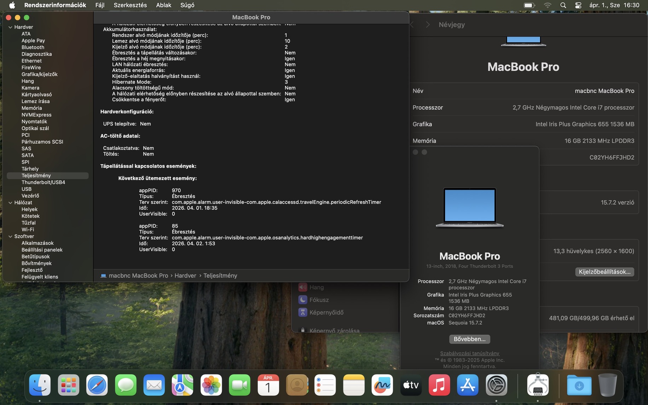648x405 pixels.
Task: Launch System Information chip icon in Dock
Action: click(538, 385)
